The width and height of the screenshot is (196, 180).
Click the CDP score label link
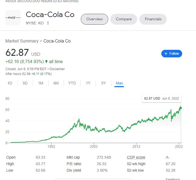point(136,157)
